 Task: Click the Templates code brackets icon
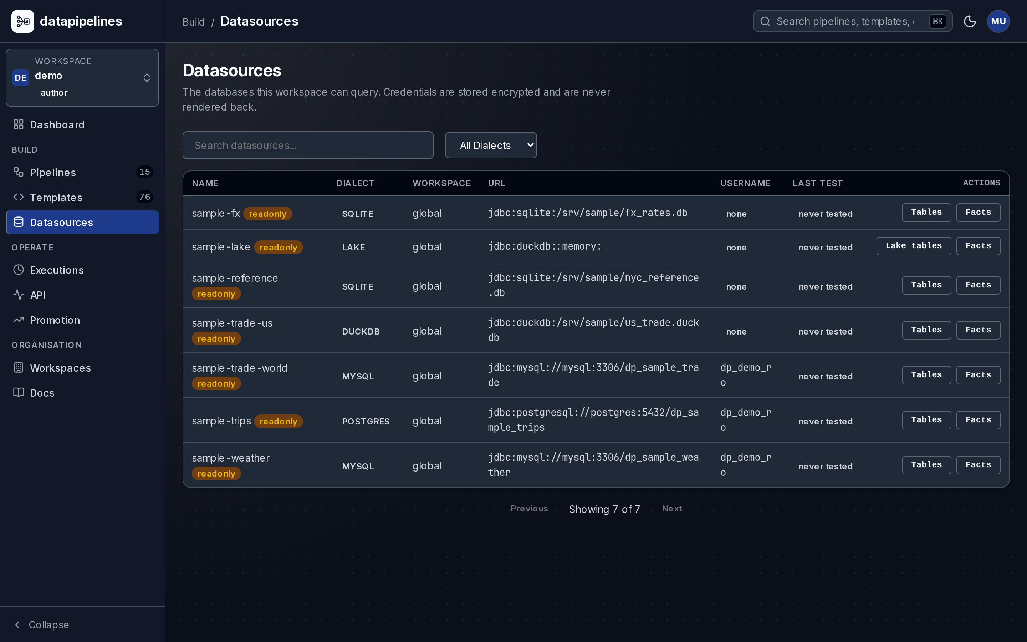point(18,197)
